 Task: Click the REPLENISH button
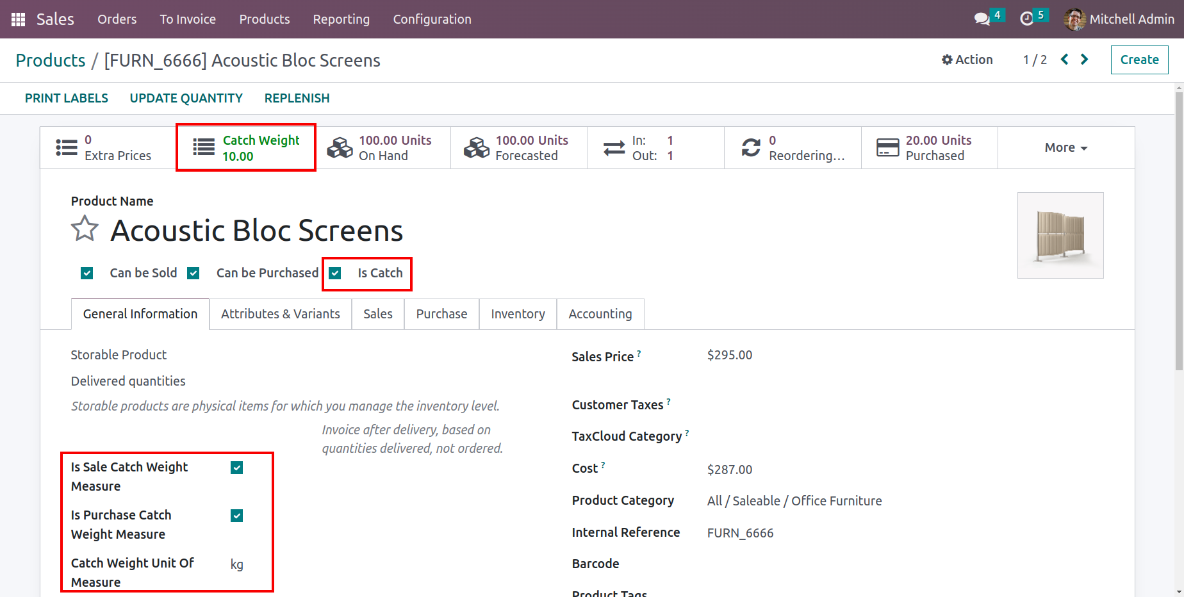coord(297,98)
